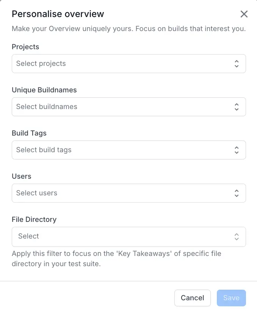The image size is (257, 312).
Task: Click the Build Tags label
Action: coord(29,133)
